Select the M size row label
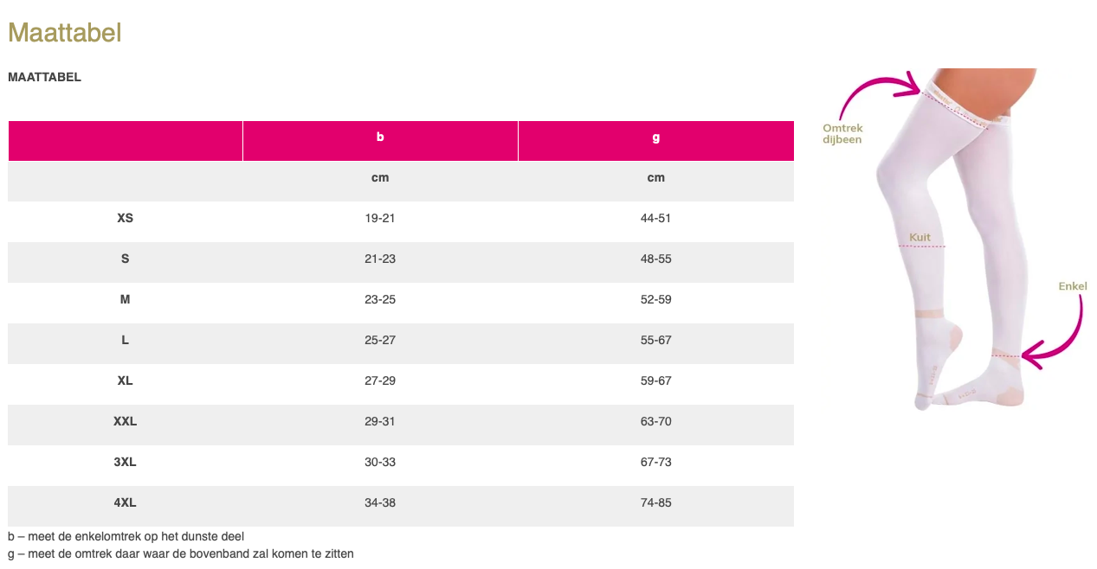1097x569 pixels. pos(125,300)
